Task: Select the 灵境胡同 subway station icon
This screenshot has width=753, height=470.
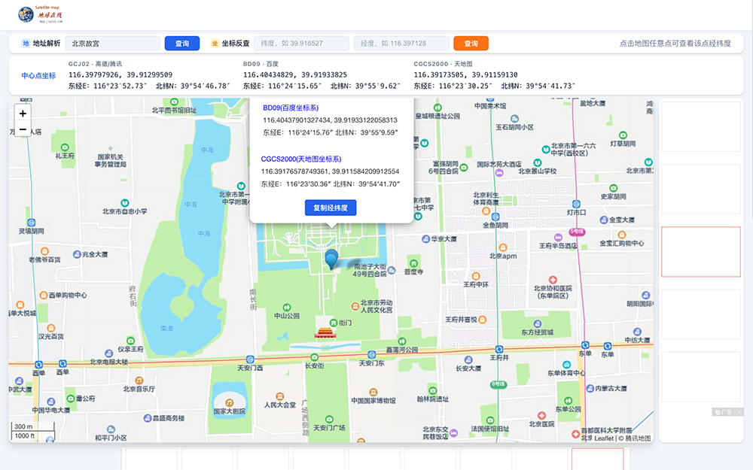Action: coord(31,223)
